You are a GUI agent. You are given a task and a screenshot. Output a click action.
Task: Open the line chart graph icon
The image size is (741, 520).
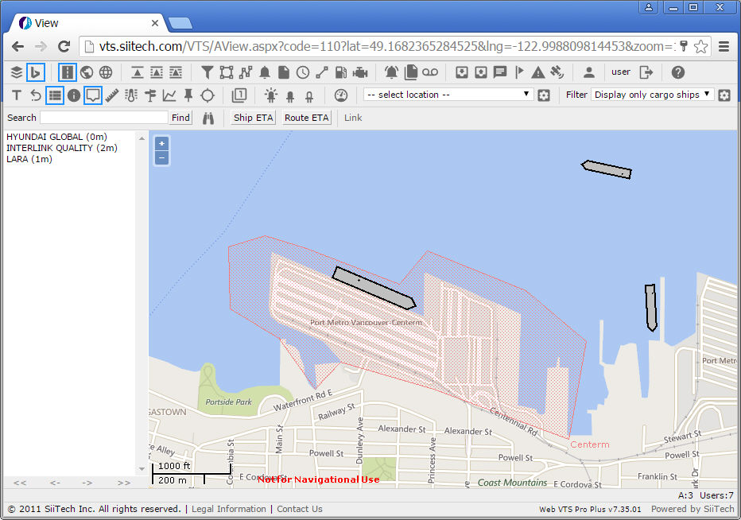click(169, 95)
